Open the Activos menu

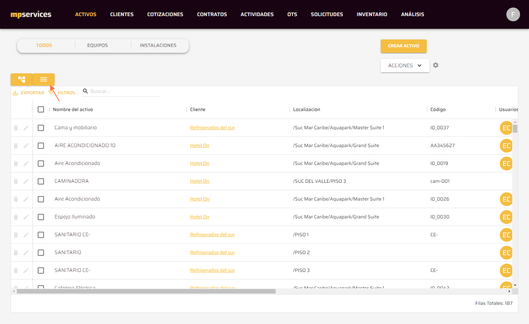tap(86, 14)
